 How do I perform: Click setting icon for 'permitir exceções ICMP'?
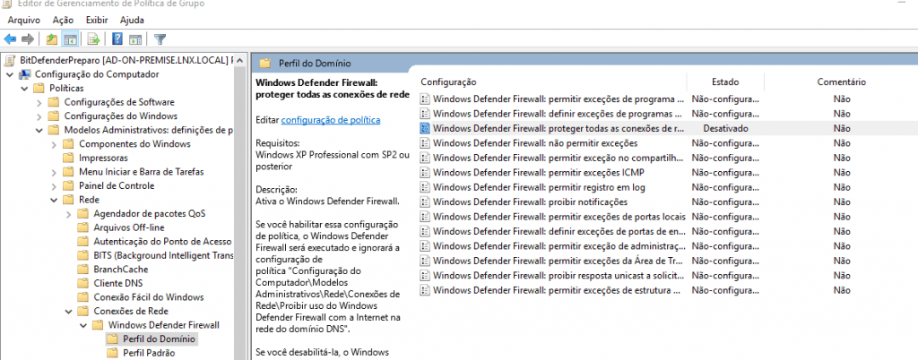click(x=426, y=173)
